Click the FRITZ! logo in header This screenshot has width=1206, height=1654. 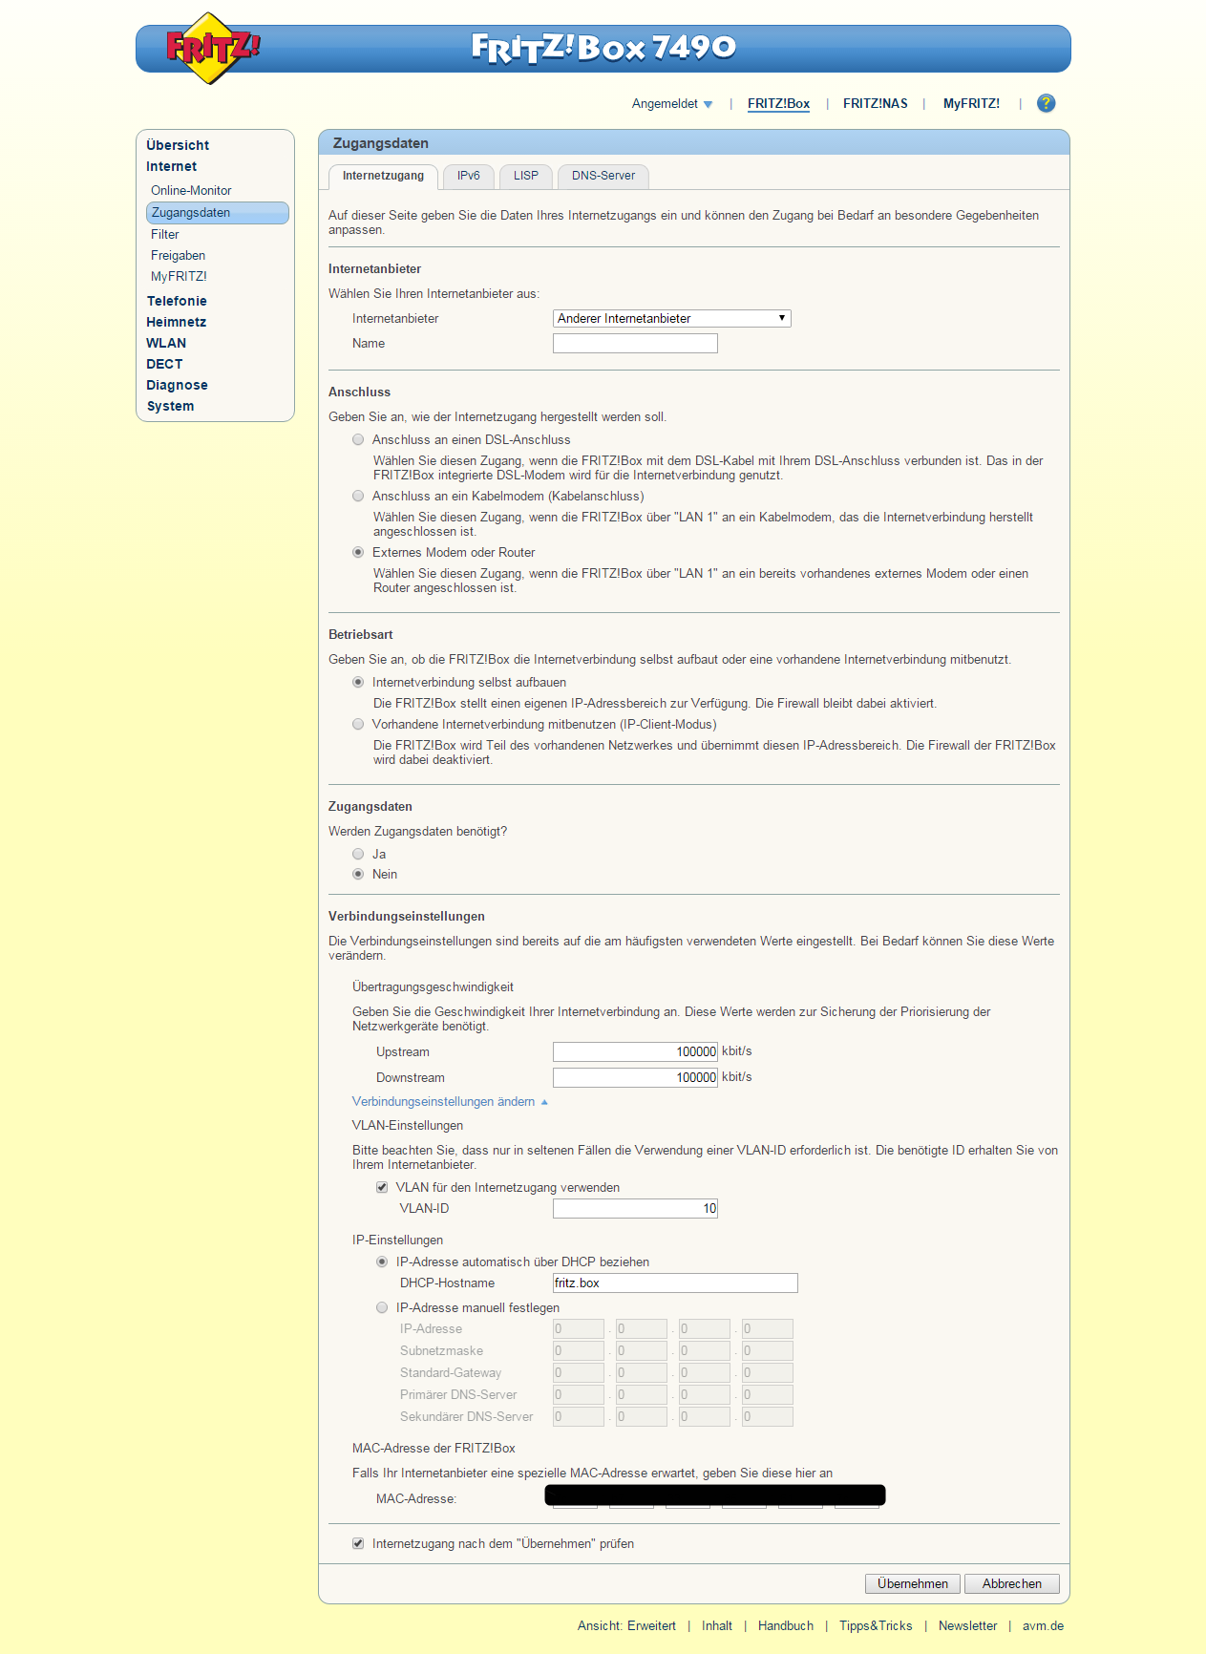click(x=212, y=48)
